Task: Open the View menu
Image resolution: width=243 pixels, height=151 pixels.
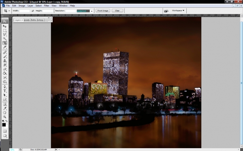Action: click(54, 6)
